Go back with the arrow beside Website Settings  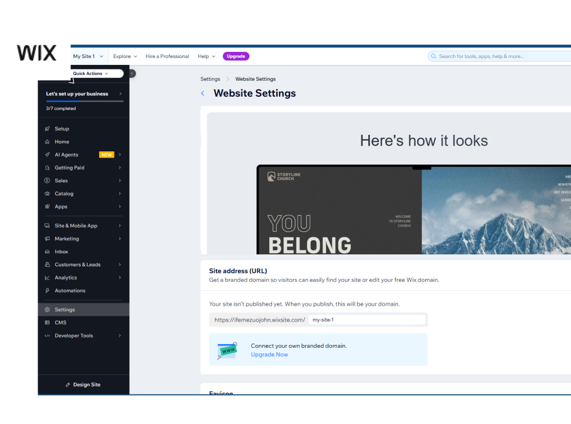203,93
